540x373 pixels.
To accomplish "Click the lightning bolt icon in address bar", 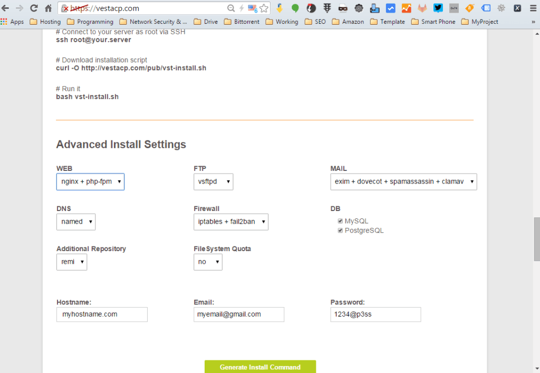I will [242, 8].
